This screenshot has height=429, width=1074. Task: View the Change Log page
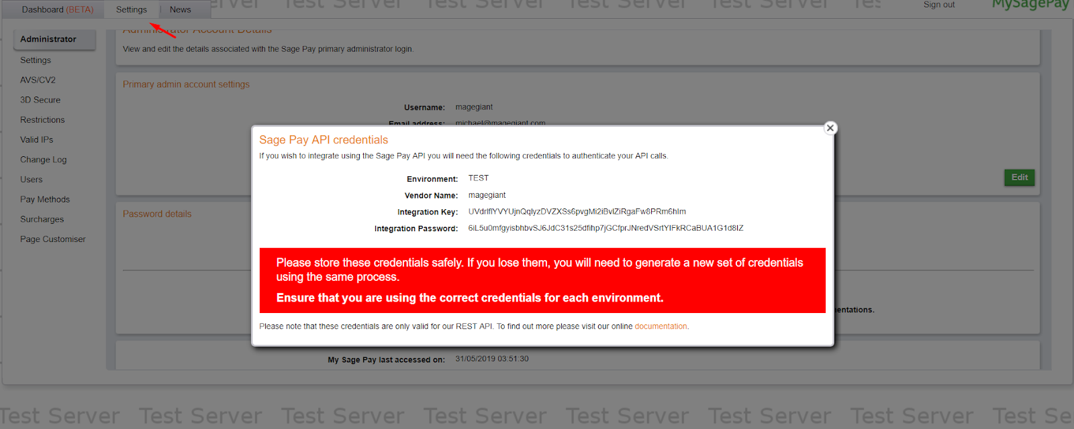coord(44,160)
